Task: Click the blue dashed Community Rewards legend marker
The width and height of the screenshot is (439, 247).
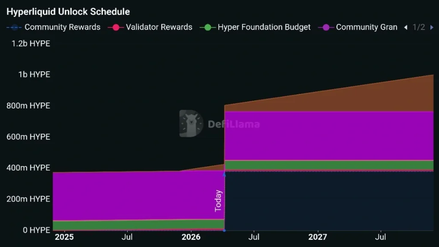Action: click(x=14, y=27)
